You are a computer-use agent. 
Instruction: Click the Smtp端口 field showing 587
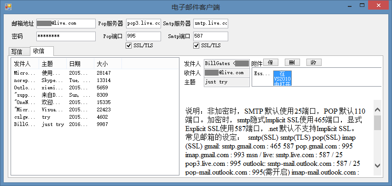[210, 36]
